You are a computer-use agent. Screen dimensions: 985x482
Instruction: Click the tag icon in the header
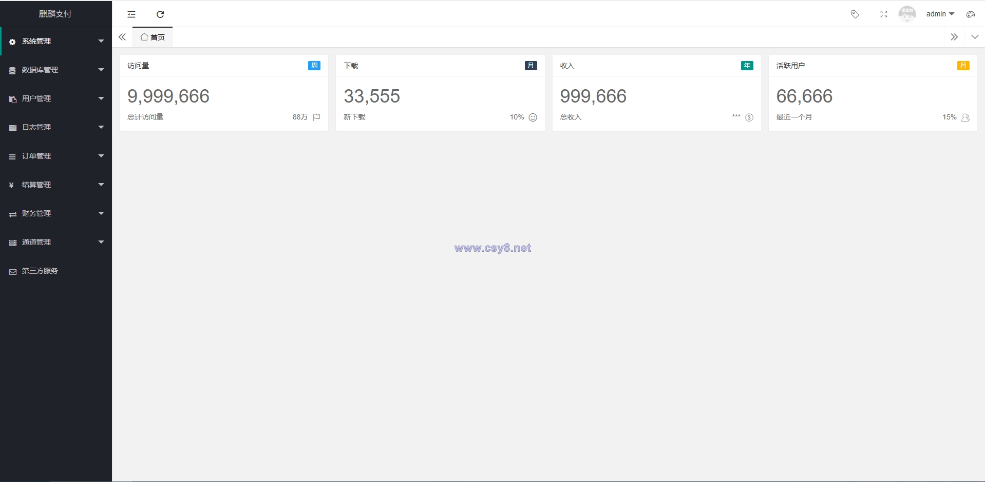tap(855, 14)
